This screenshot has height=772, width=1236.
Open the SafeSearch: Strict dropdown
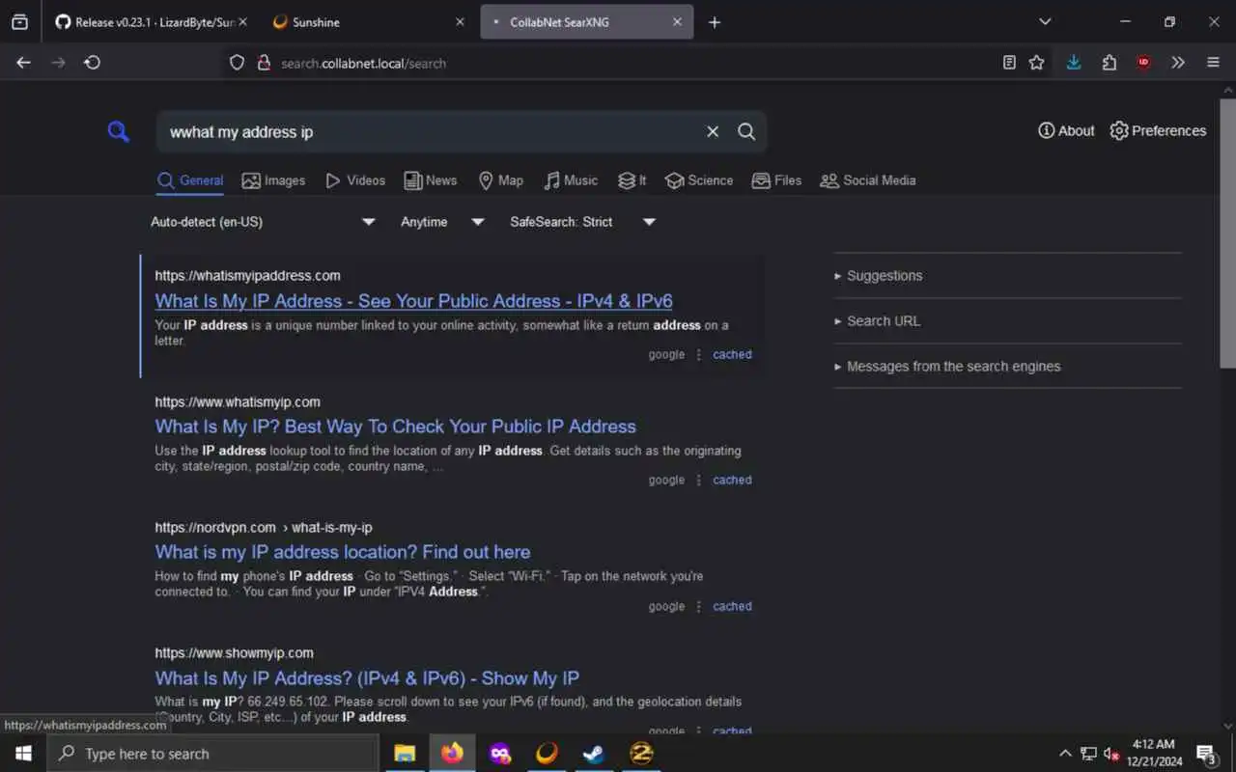pos(582,222)
